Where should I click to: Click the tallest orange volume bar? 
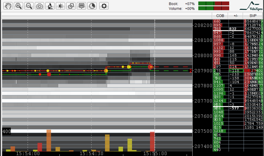click(49, 141)
